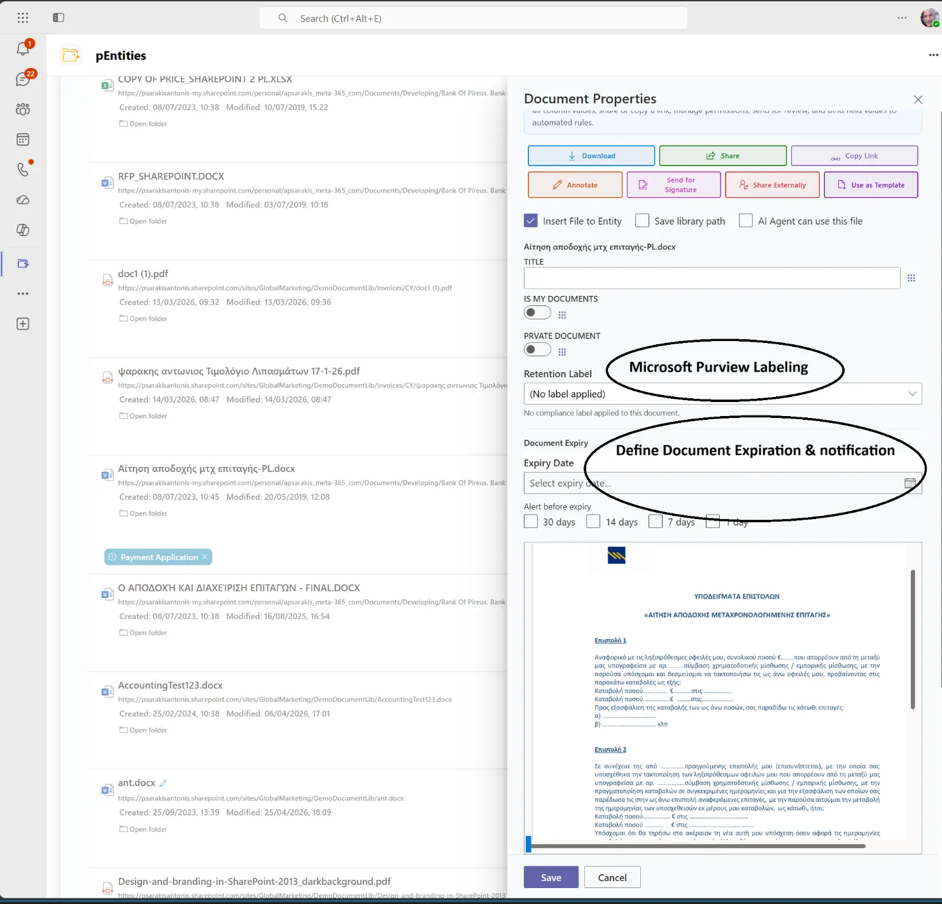Check the 30 days alert option

coord(531,522)
